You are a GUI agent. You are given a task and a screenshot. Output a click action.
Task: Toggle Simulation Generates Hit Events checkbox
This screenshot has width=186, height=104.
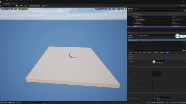tap(153, 95)
